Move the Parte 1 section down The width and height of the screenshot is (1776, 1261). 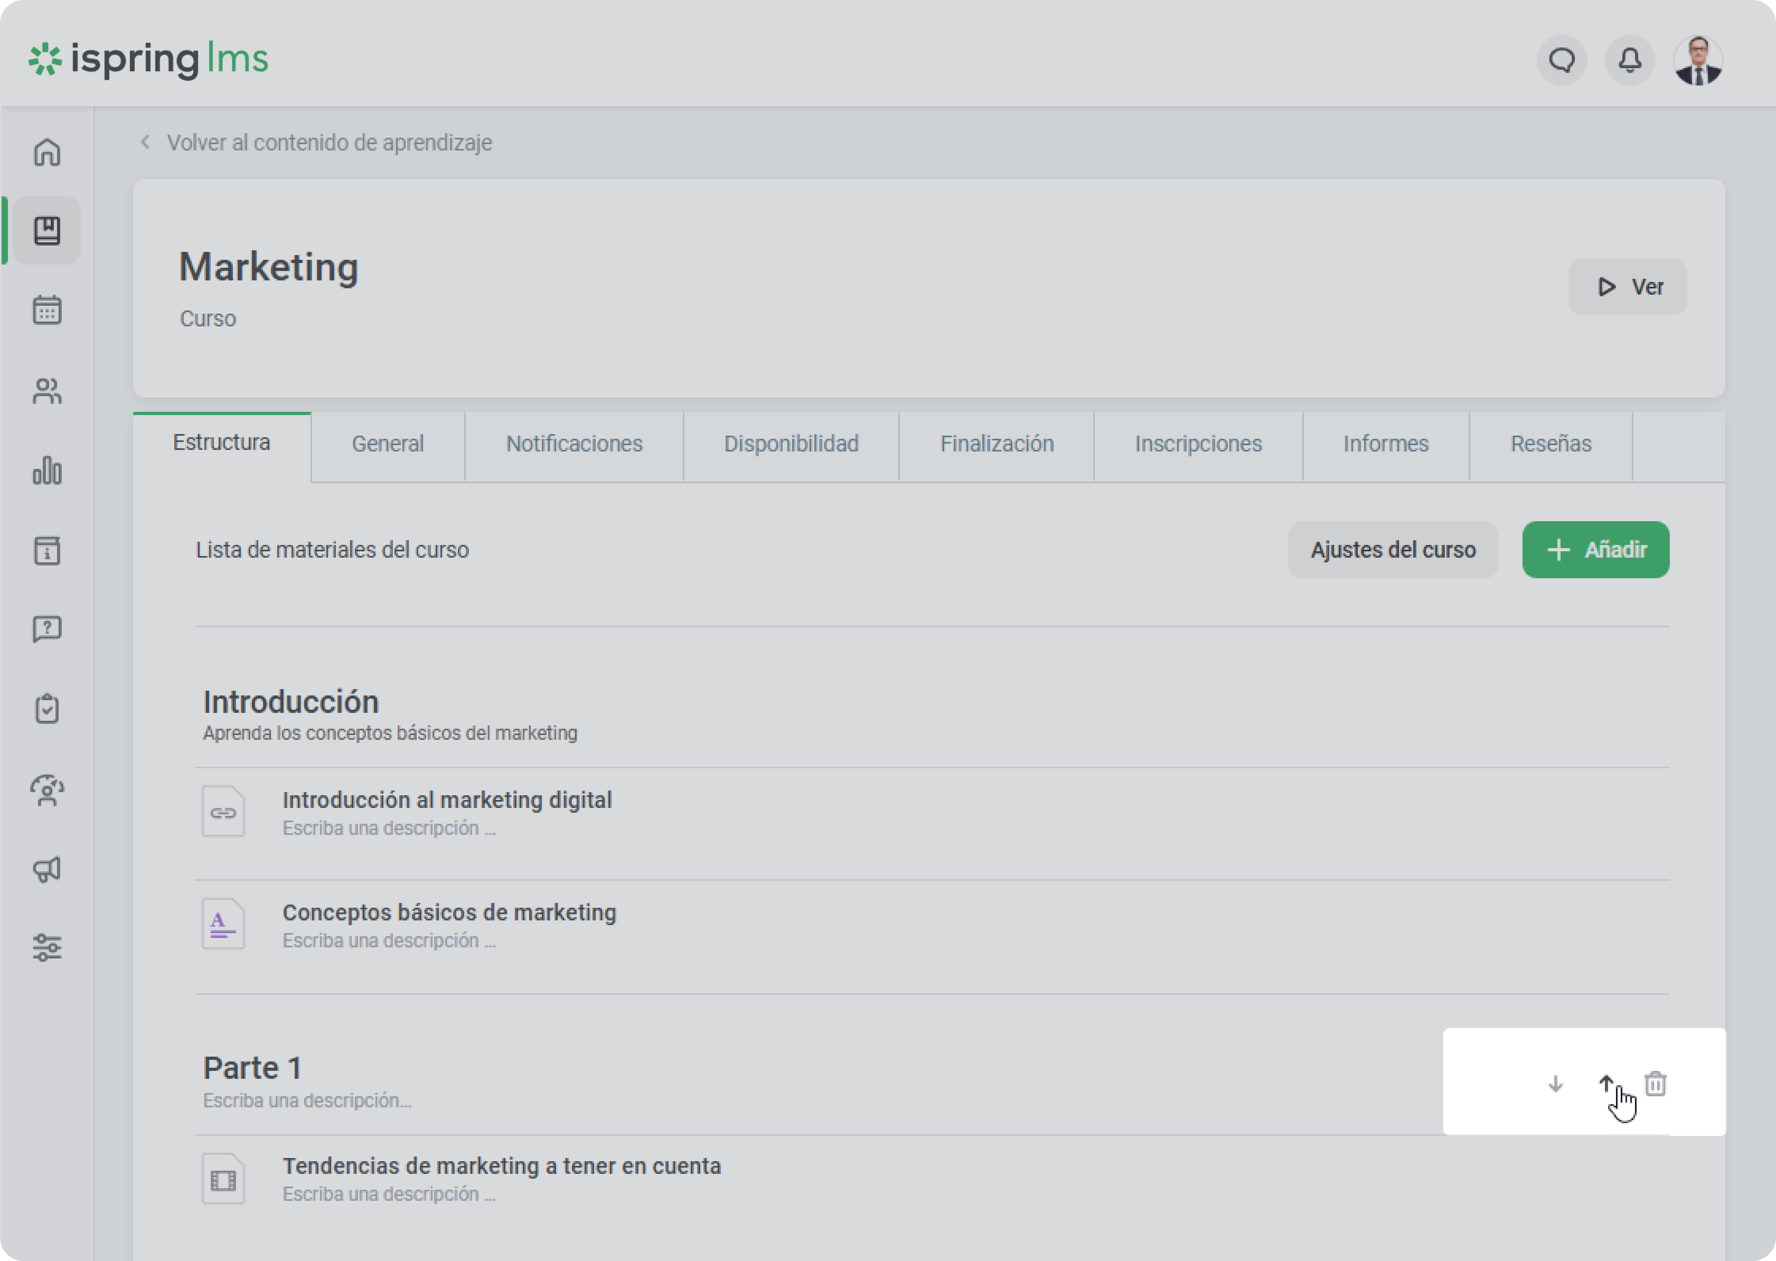[1555, 1083]
